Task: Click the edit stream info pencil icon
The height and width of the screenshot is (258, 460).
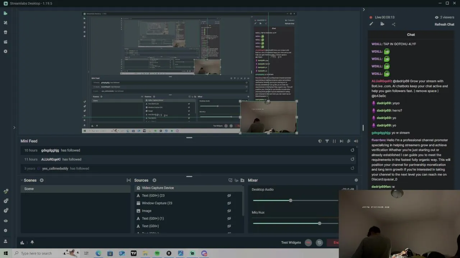Action: click(x=371, y=24)
